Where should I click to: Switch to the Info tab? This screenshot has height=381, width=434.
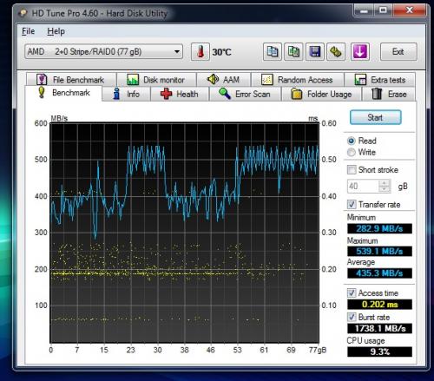pyautogui.click(x=127, y=94)
